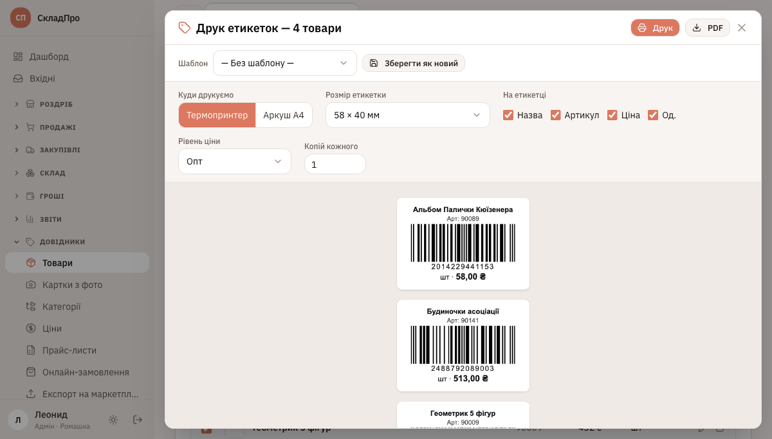Open Дашборд in the sidebar

pyautogui.click(x=77, y=57)
